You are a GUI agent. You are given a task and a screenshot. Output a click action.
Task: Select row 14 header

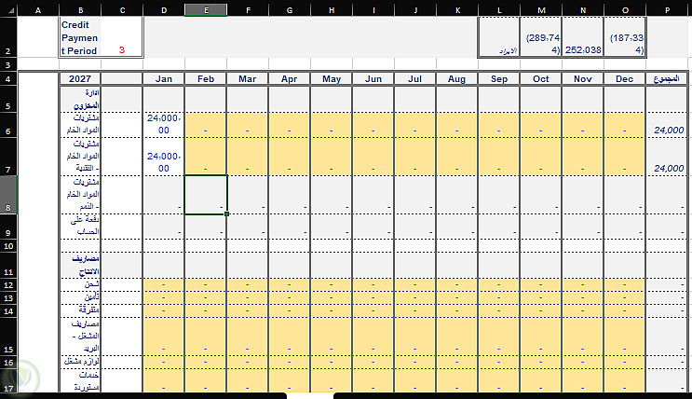[8, 311]
